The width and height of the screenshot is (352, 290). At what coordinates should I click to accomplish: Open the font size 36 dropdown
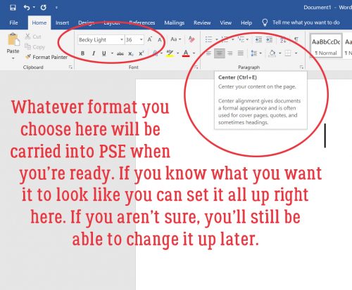pyautogui.click(x=142, y=39)
